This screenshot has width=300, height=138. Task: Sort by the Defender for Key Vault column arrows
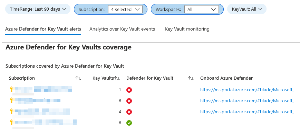tap(191, 78)
